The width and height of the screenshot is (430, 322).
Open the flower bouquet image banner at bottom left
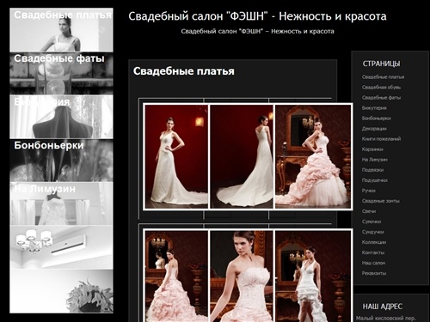point(61,291)
